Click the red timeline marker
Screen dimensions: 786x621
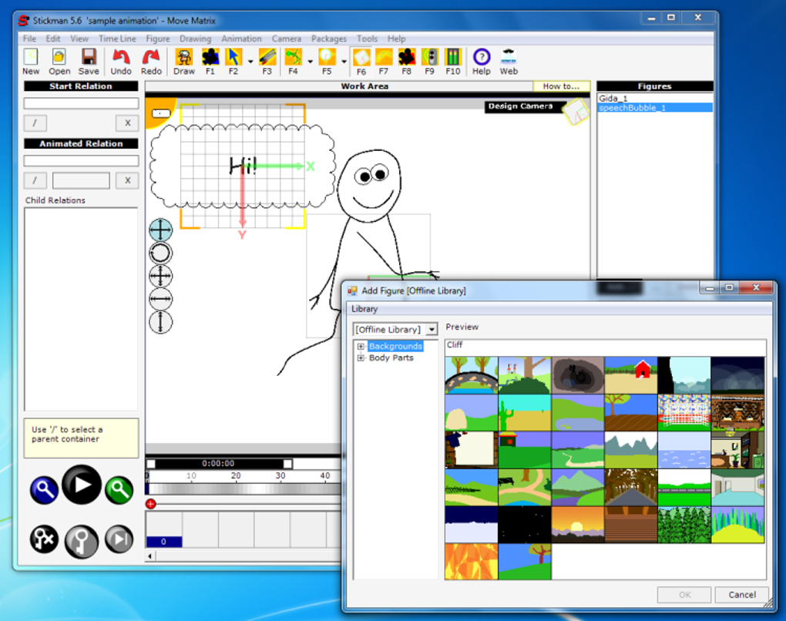tap(150, 504)
